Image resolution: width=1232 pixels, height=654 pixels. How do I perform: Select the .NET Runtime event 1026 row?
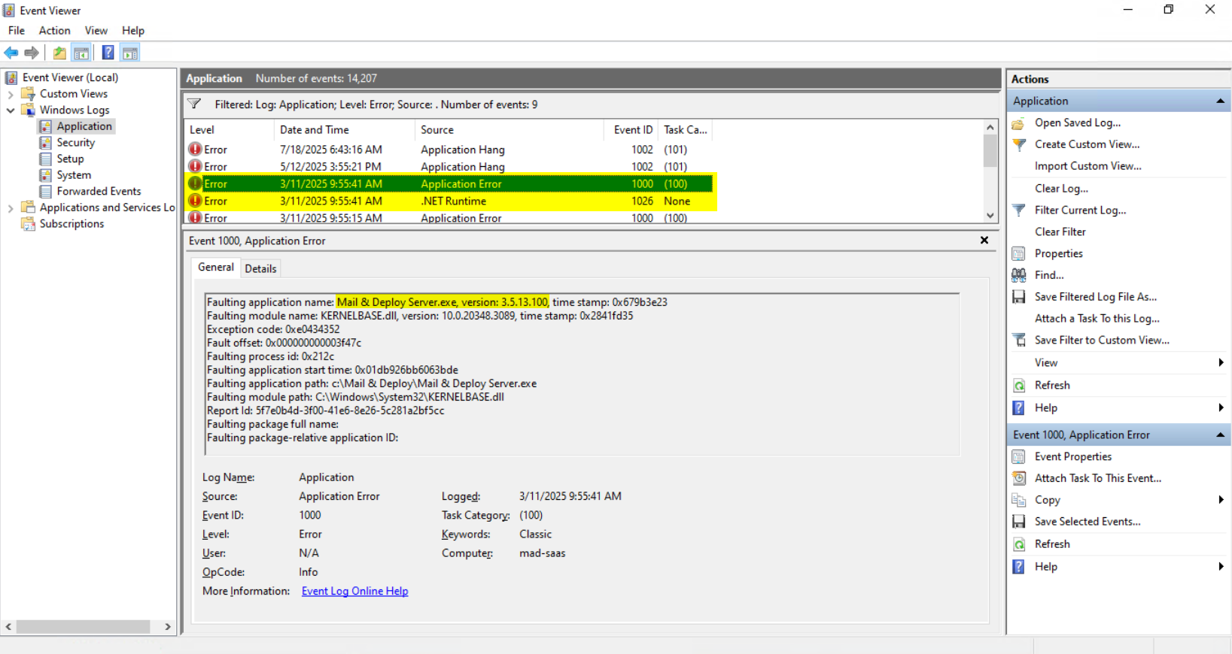pos(450,201)
